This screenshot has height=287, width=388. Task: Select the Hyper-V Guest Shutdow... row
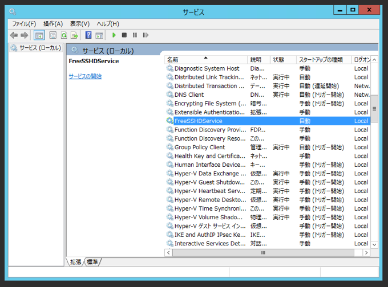click(268, 182)
